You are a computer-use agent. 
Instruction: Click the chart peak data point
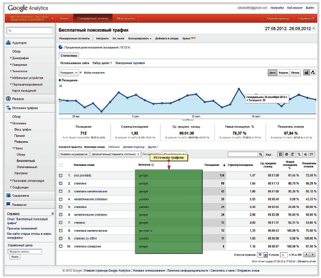click(x=239, y=89)
